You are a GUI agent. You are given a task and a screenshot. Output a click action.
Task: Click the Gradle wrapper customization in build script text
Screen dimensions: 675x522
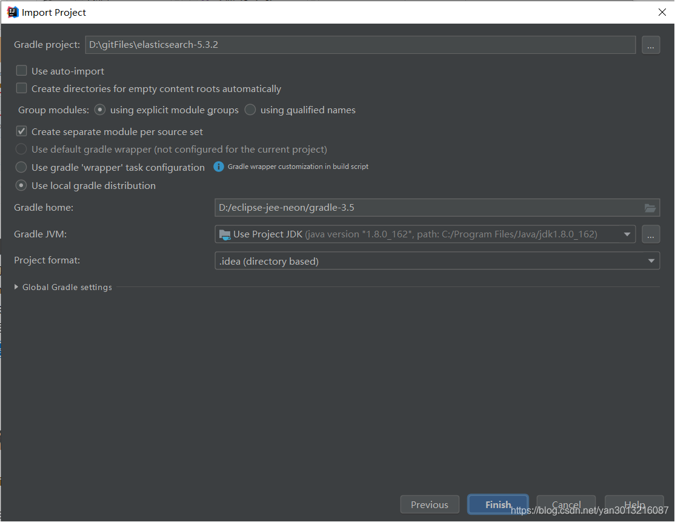pos(298,167)
